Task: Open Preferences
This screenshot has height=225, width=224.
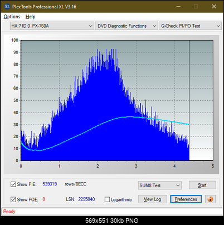Action: click(186, 199)
